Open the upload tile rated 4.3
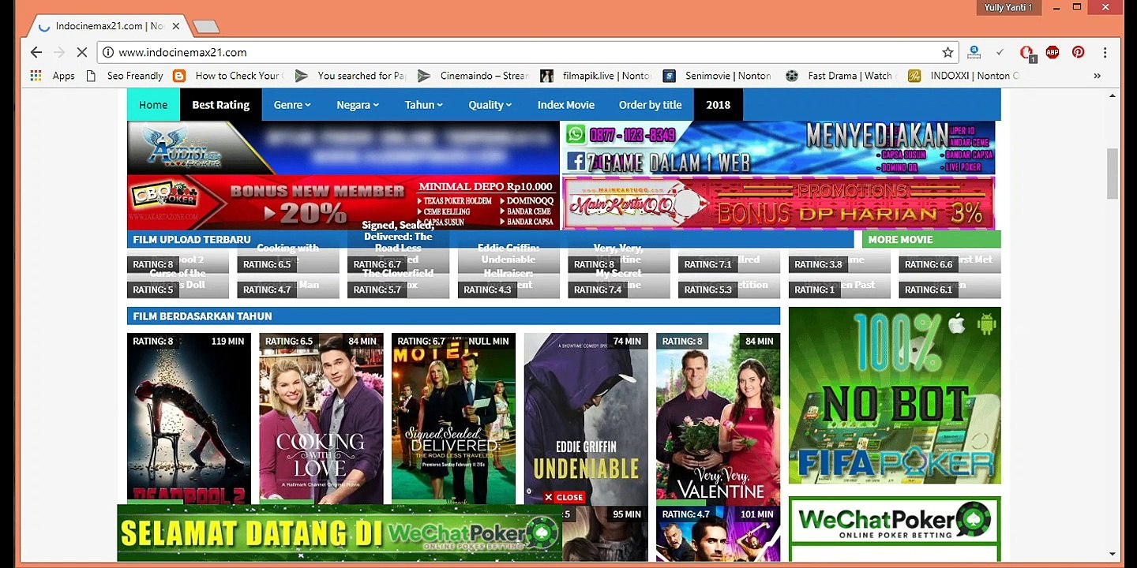1137x568 pixels. click(x=508, y=286)
